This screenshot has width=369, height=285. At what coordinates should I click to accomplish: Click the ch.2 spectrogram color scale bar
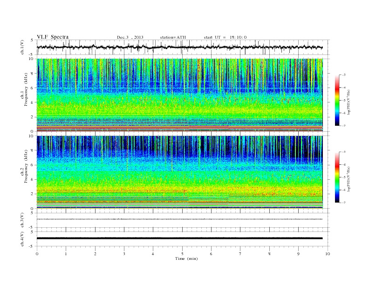337,177
